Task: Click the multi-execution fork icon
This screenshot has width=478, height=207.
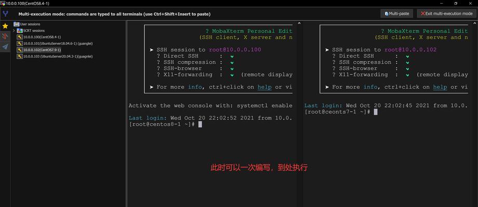Action: 5,13
